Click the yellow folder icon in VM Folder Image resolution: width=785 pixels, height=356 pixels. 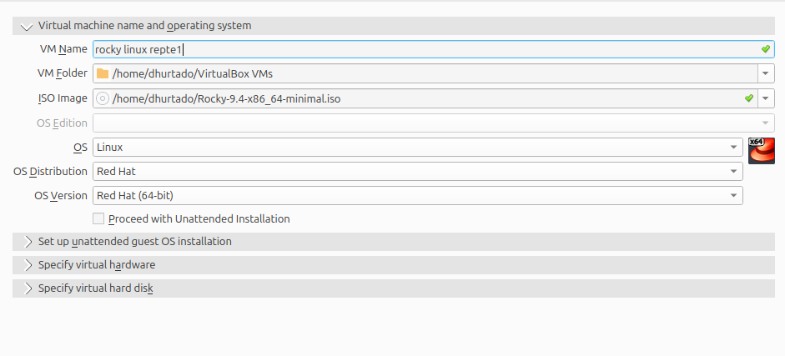103,73
